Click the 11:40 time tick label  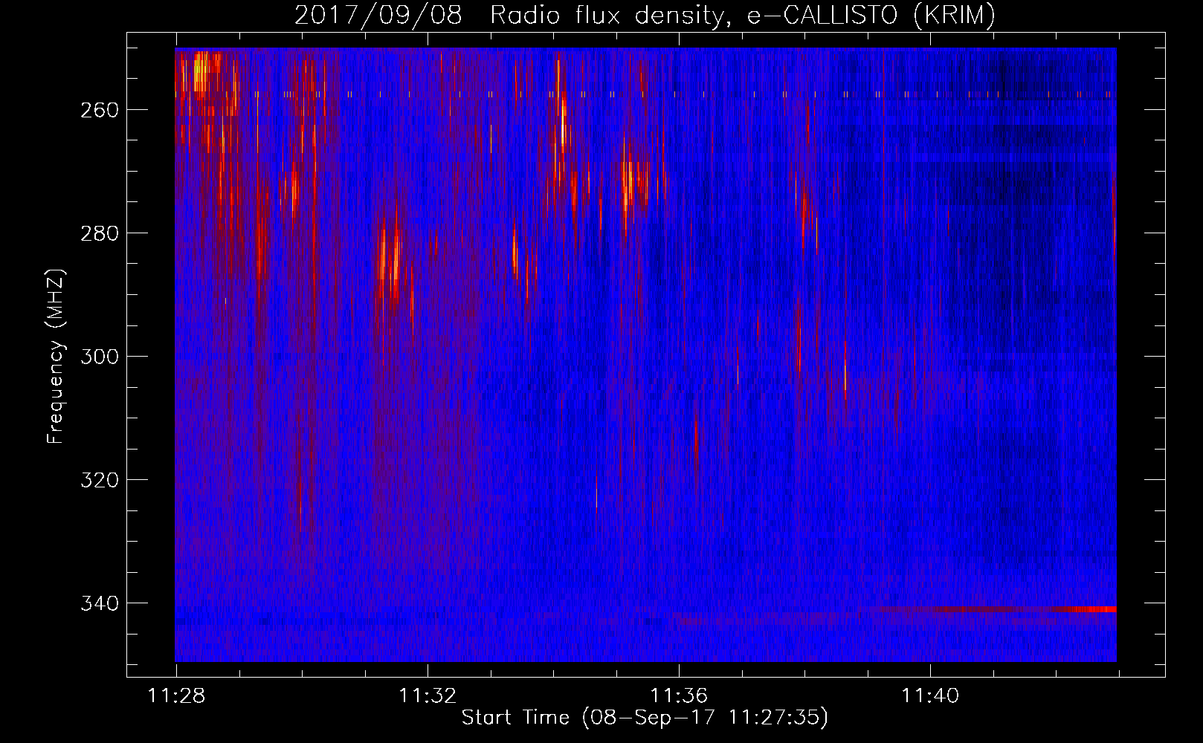point(931,696)
